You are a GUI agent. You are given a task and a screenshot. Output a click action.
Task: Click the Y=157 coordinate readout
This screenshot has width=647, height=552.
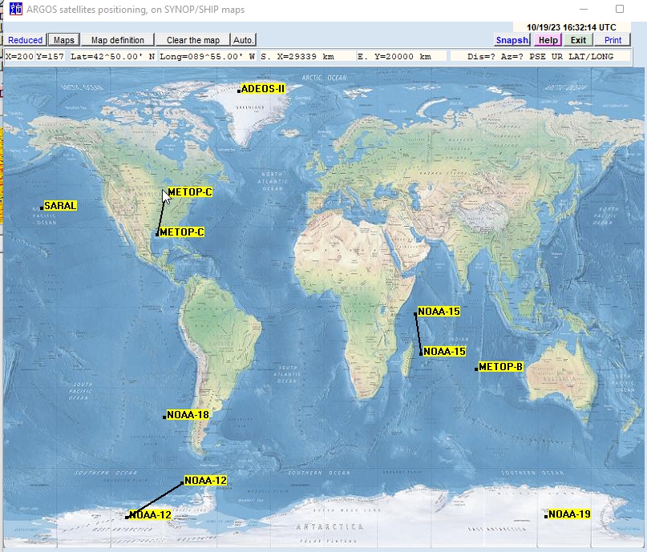pos(50,56)
